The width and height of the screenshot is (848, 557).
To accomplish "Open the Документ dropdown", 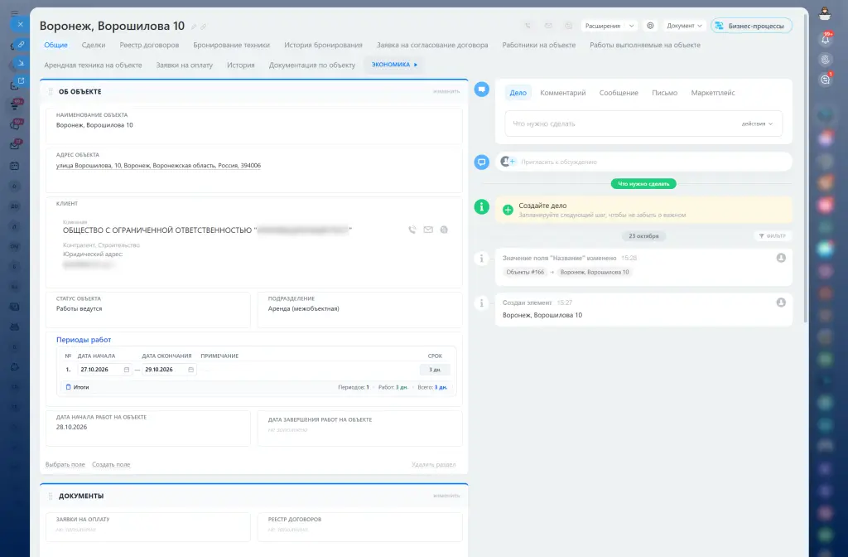I will pyautogui.click(x=684, y=26).
